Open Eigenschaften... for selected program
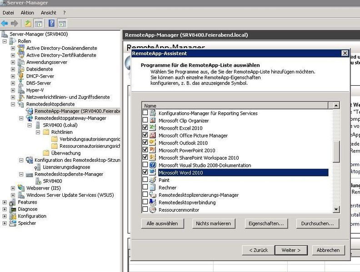360x272 pixels. [266, 223]
